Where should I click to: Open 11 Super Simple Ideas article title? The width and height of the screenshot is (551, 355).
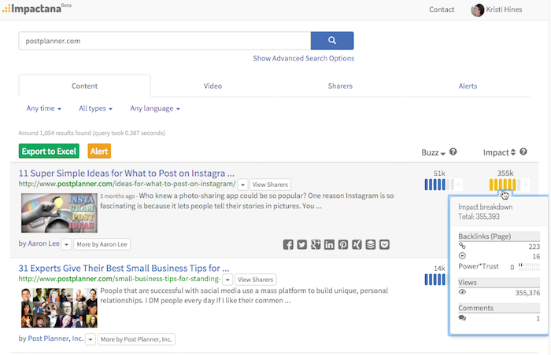pyautogui.click(x=127, y=174)
